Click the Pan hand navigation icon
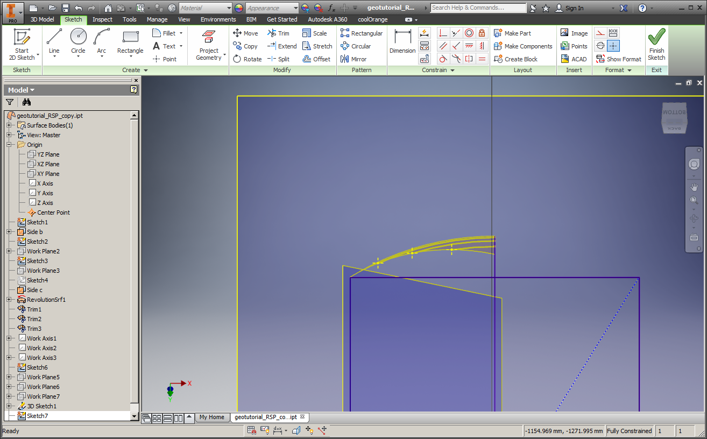The image size is (707, 439). point(694,187)
